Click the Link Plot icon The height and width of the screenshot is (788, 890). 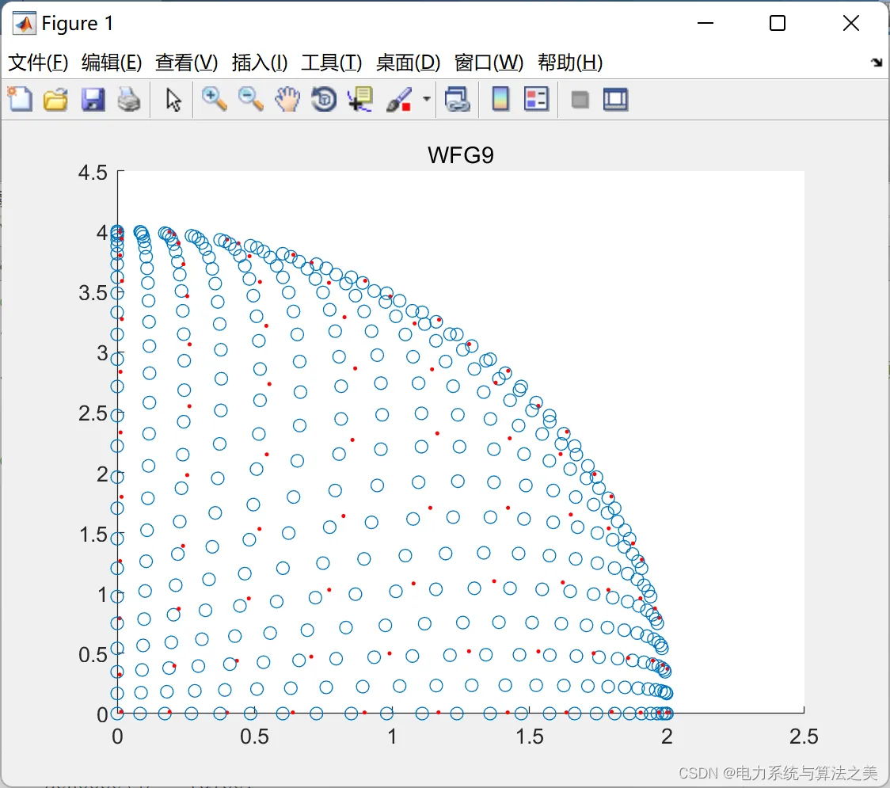(457, 99)
